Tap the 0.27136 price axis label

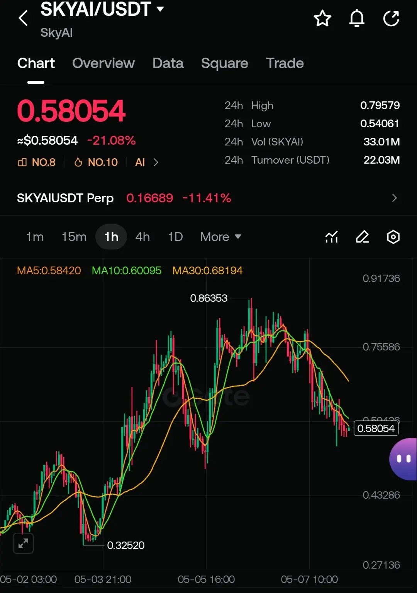click(x=381, y=565)
